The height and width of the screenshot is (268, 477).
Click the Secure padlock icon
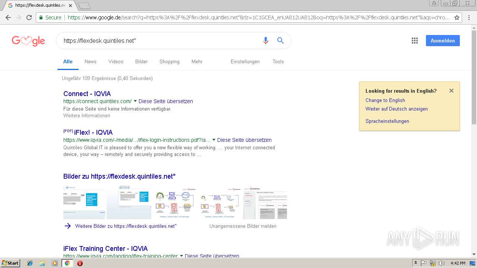pyautogui.click(x=41, y=17)
